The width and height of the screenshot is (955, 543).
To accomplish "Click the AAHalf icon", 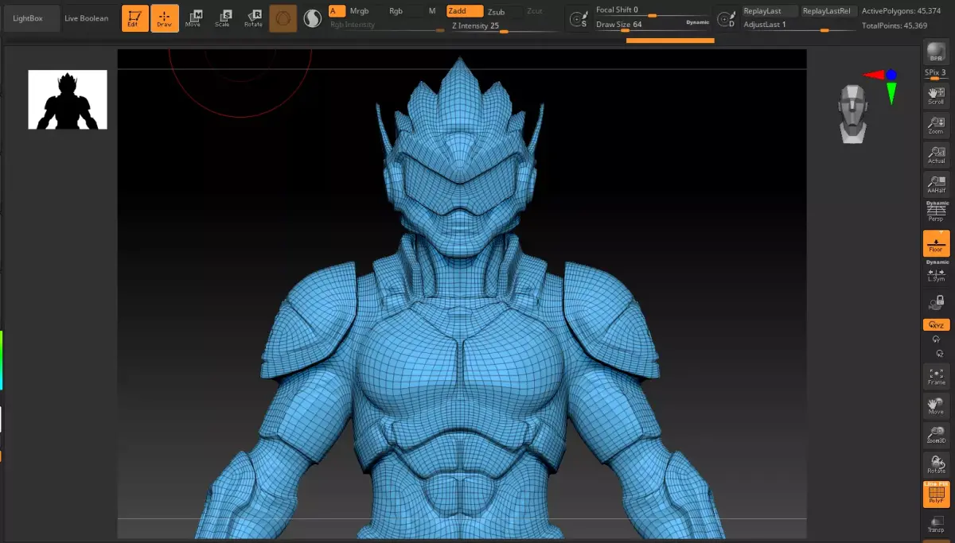I will [936, 184].
